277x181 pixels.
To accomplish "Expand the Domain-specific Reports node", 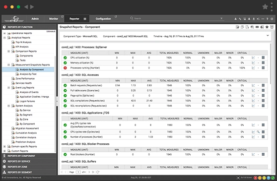I will (4, 146).
